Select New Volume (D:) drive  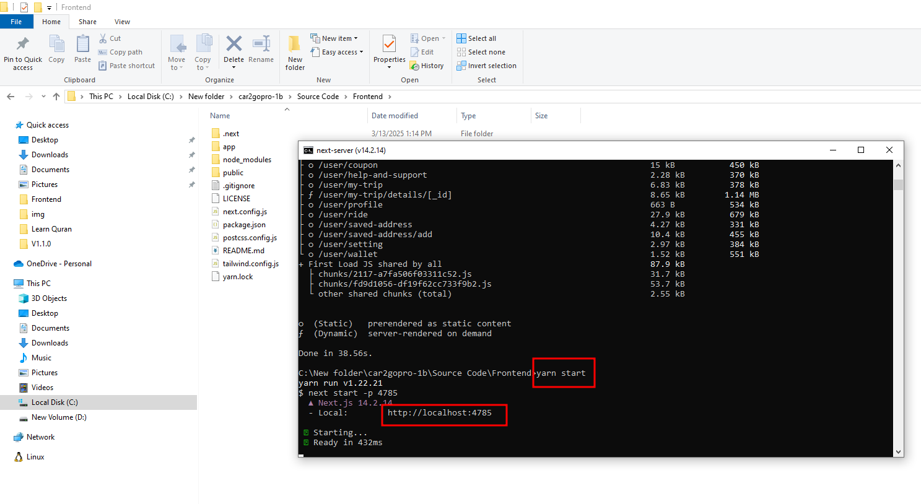pos(59,417)
